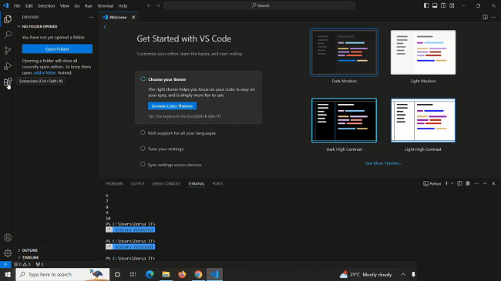Screen dimensions: 501x281
Task: Open the Go menu
Action: [x=76, y=5]
